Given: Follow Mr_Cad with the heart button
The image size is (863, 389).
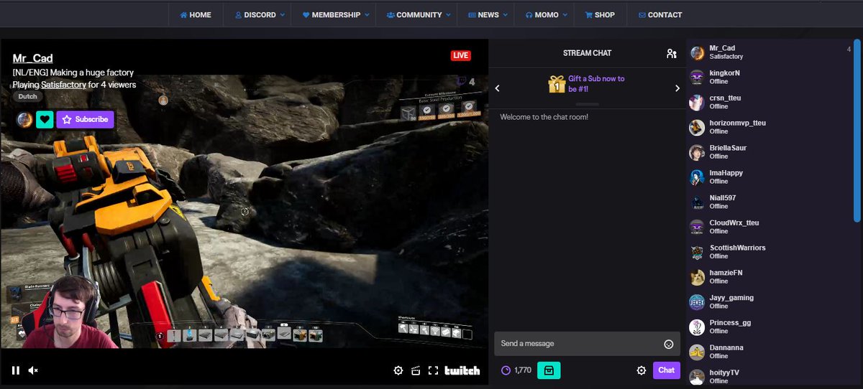Looking at the screenshot, I should point(45,120).
